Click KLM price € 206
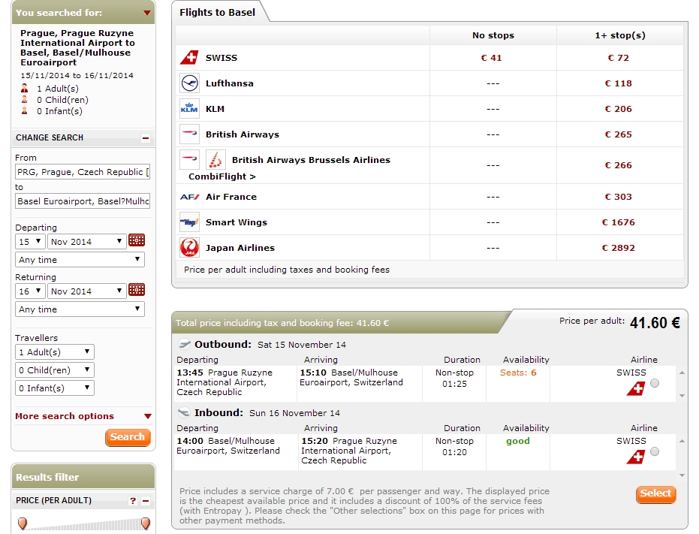The image size is (699, 534). coord(619,108)
